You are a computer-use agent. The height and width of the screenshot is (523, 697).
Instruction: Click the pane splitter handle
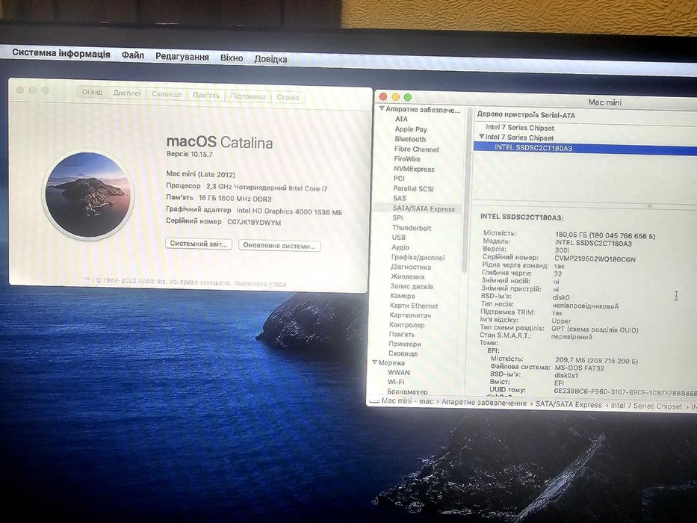pyautogui.click(x=649, y=206)
